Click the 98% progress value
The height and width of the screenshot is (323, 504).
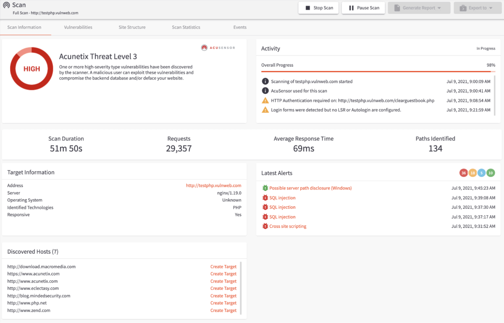click(x=491, y=65)
